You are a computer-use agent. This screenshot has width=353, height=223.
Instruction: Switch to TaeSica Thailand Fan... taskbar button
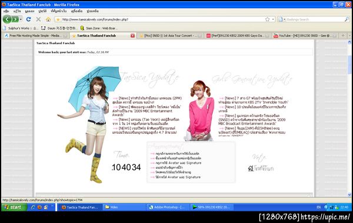coord(80,207)
